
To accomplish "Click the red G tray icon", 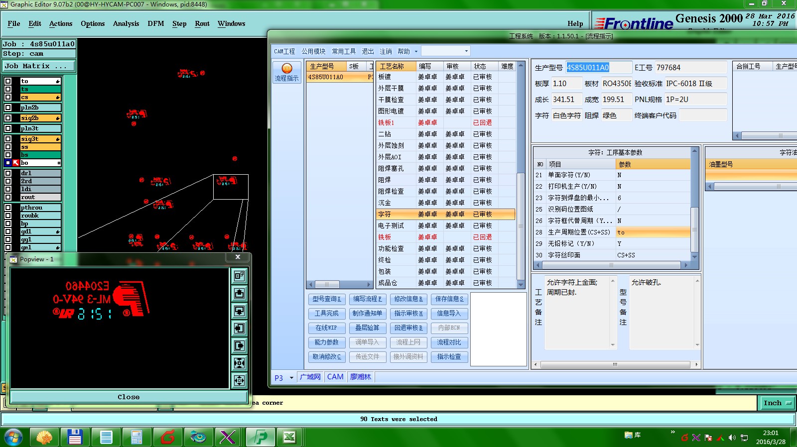I will click(x=685, y=438).
